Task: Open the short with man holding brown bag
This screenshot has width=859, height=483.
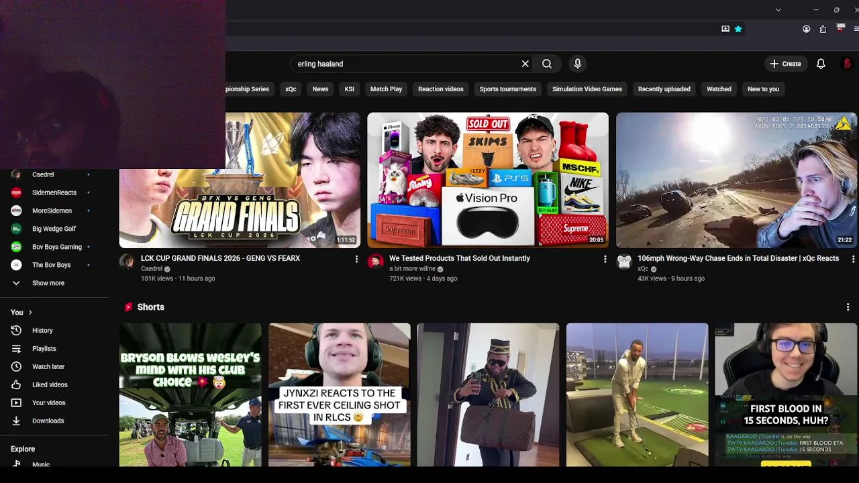Action: coord(488,394)
